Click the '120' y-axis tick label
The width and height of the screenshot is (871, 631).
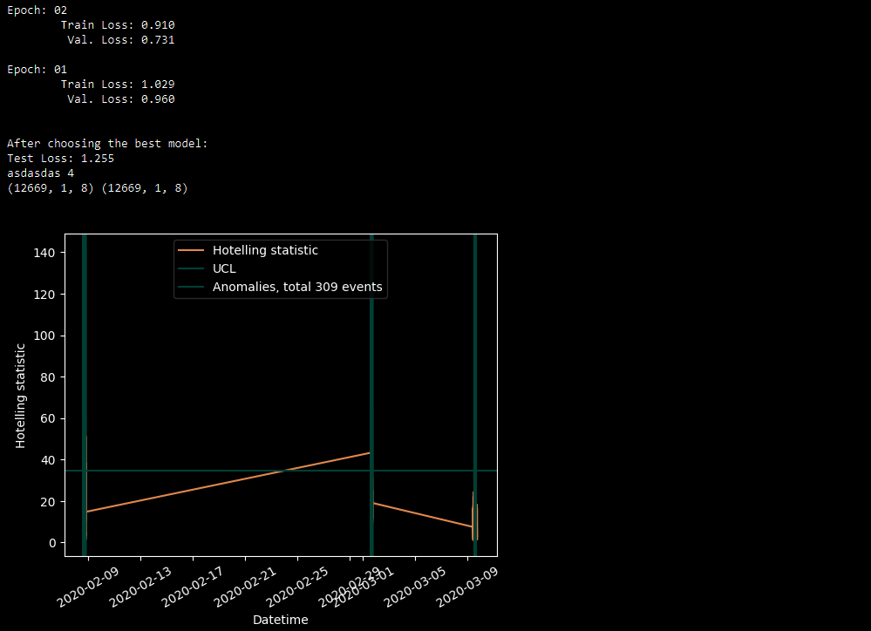tap(44, 295)
